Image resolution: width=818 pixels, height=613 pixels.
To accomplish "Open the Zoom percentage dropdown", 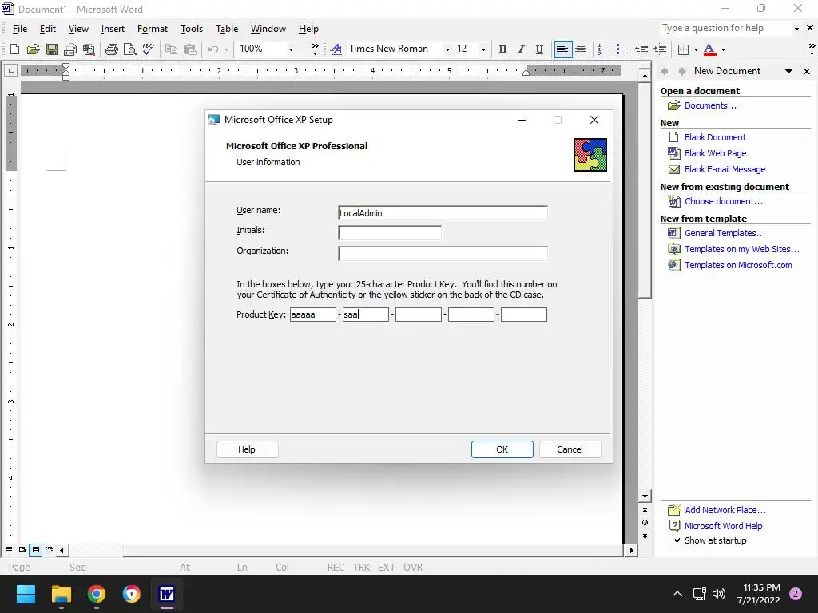I will click(291, 49).
